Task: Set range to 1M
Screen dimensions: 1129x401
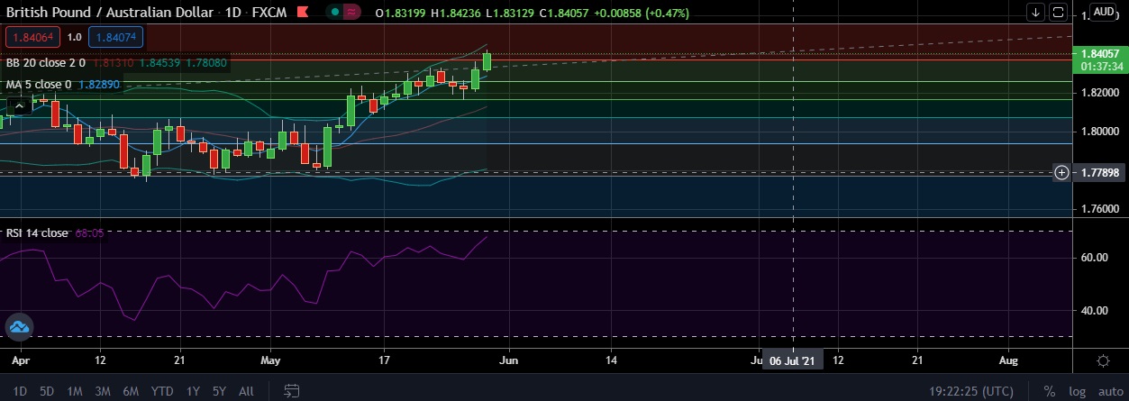Action: coord(75,391)
